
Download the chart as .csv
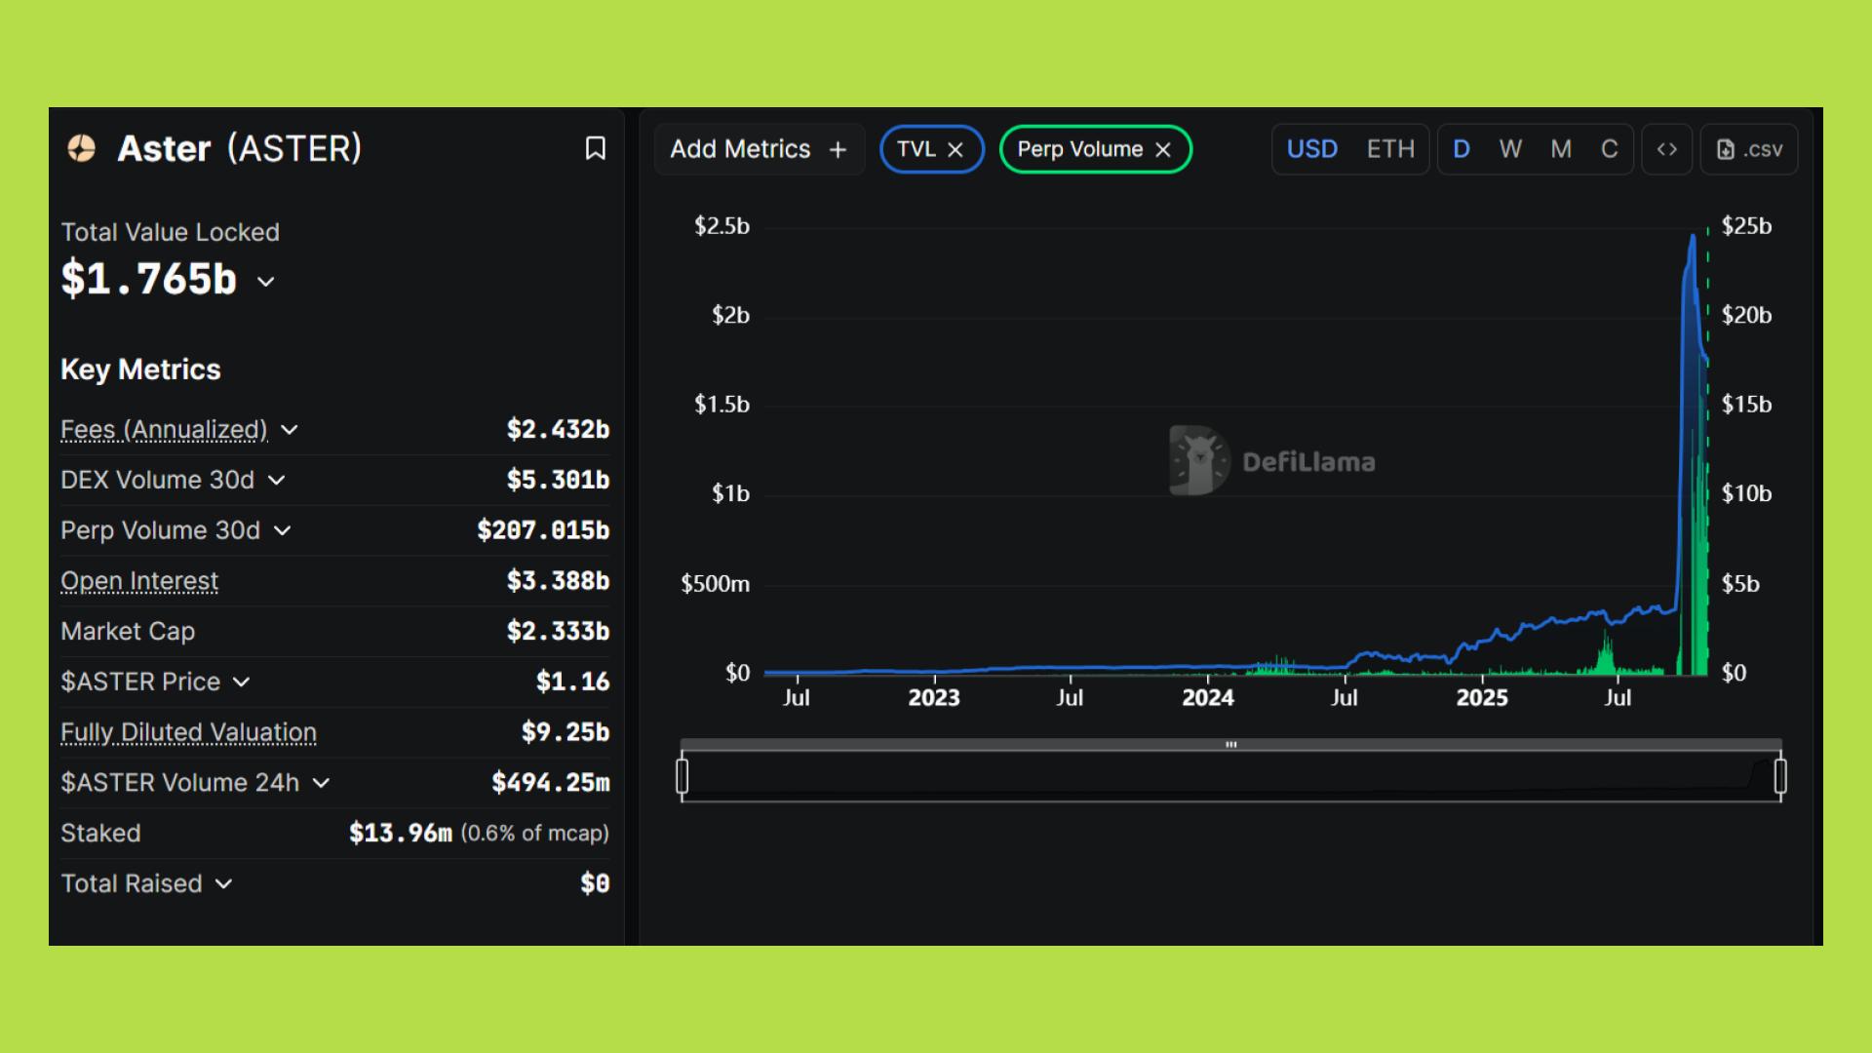(1749, 149)
